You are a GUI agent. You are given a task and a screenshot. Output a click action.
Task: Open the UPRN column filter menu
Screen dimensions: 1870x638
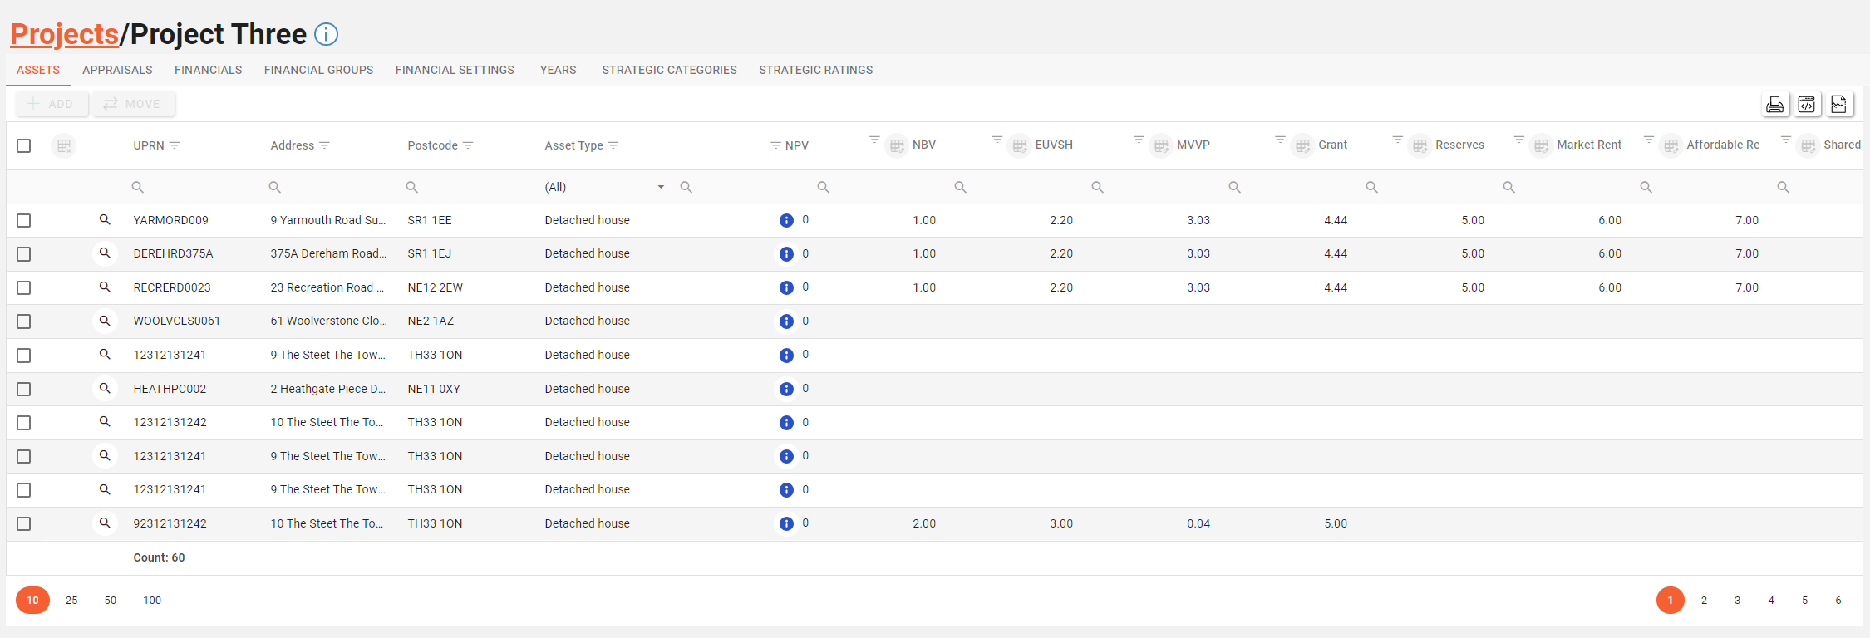(175, 145)
